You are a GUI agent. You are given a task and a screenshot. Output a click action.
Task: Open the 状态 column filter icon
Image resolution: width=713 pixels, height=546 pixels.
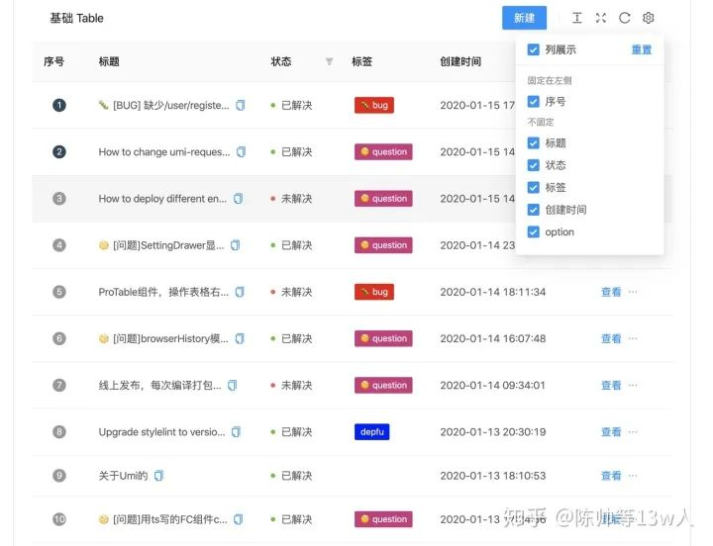point(329,61)
